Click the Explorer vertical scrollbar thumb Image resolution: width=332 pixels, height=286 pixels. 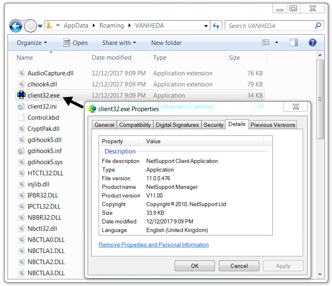tap(320, 99)
